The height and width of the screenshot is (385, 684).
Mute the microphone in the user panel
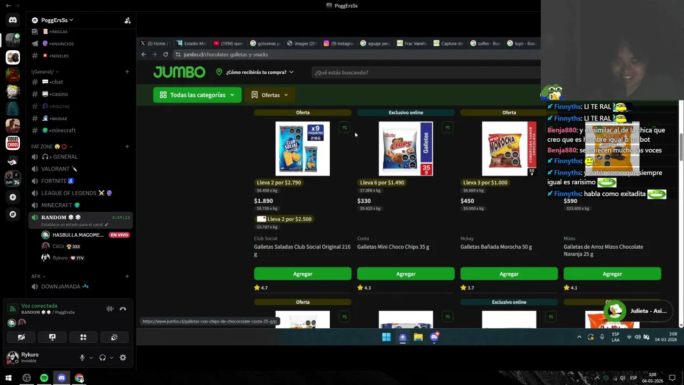coord(82,358)
